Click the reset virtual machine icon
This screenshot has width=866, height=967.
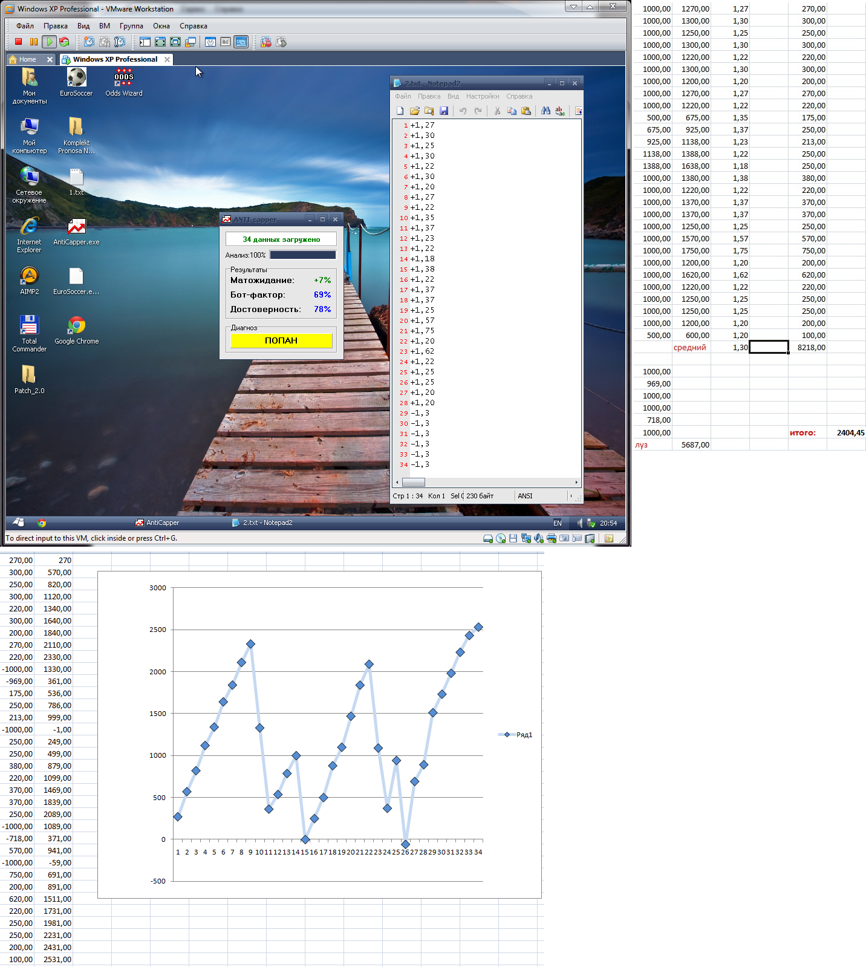(64, 42)
